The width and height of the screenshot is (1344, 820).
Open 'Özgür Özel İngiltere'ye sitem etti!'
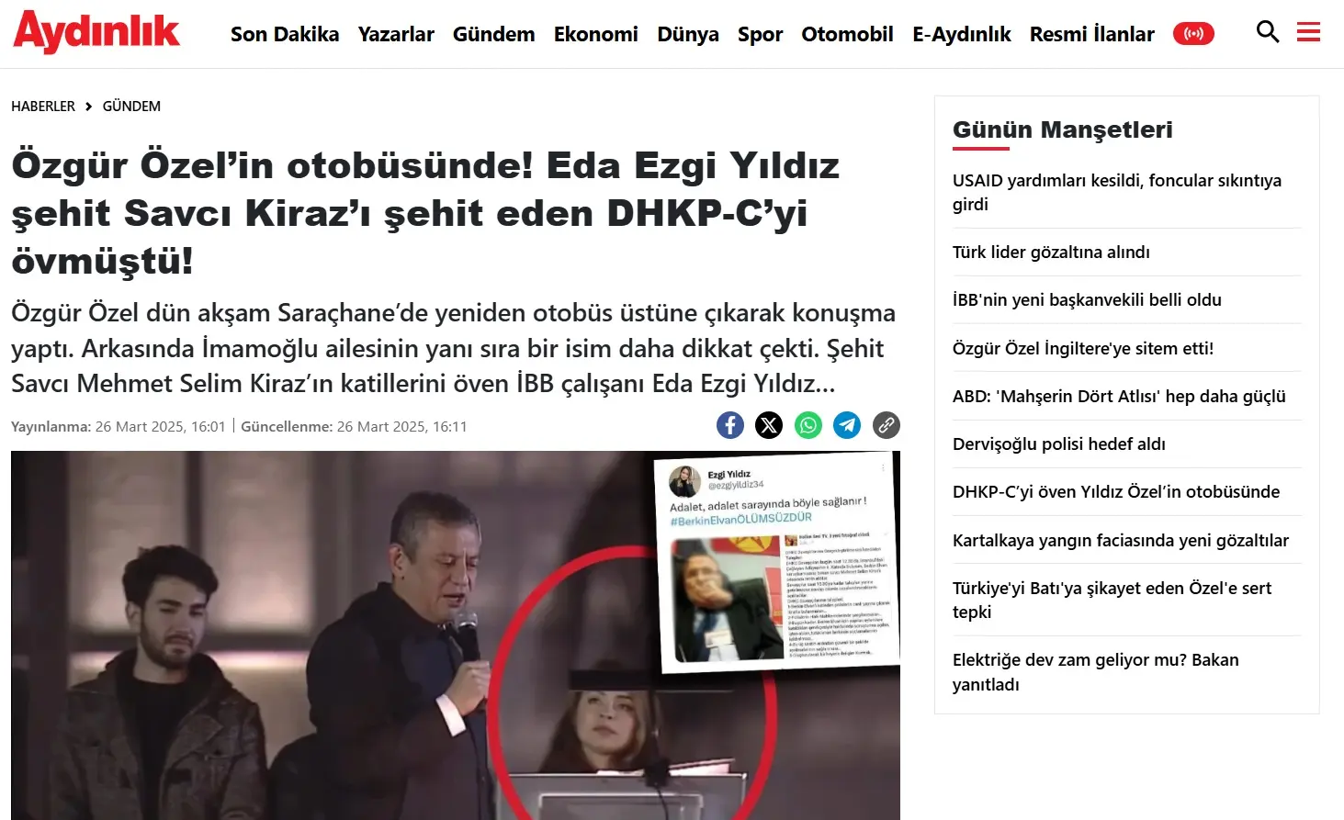click(1083, 348)
